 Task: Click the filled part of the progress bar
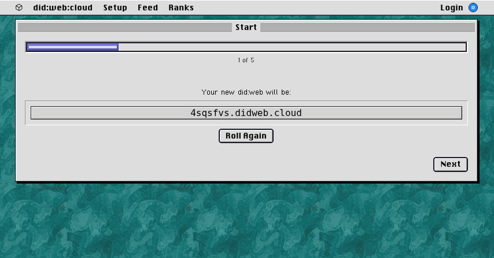72,47
